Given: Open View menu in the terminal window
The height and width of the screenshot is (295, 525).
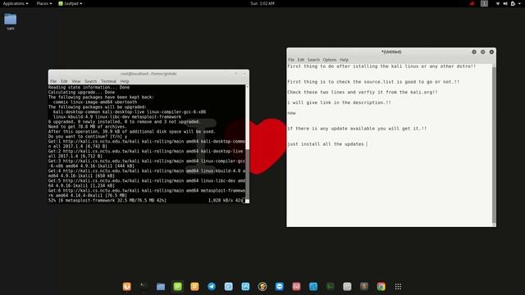Looking at the screenshot, I should click(76, 81).
